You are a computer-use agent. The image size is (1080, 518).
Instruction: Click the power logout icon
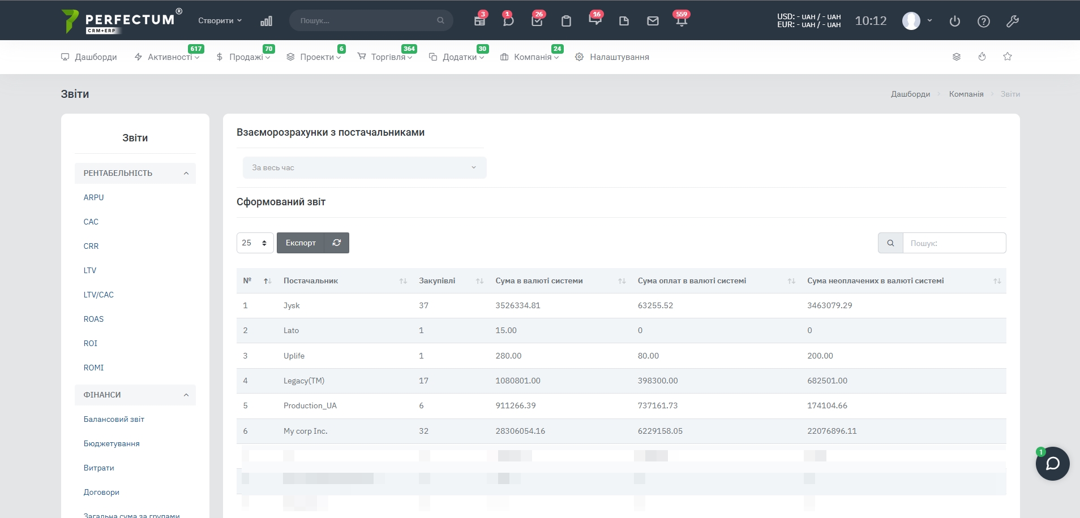click(x=955, y=21)
